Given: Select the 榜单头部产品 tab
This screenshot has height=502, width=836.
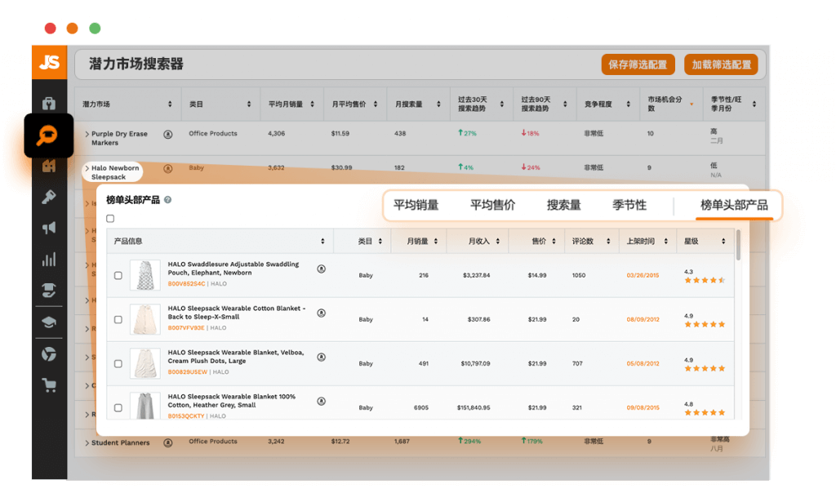Looking at the screenshot, I should click(734, 205).
